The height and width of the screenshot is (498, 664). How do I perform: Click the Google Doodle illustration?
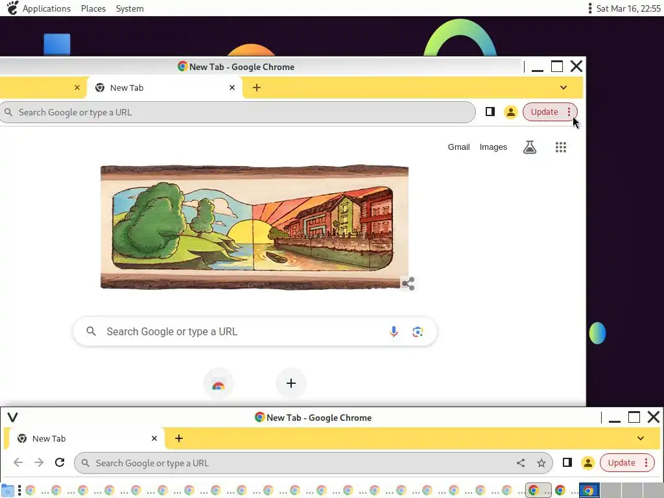point(254,227)
